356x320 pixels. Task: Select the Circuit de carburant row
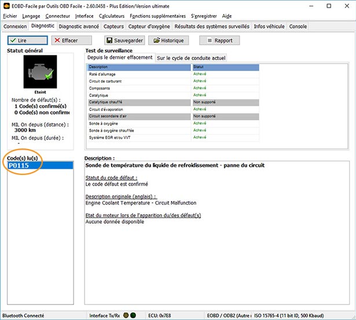(174, 81)
